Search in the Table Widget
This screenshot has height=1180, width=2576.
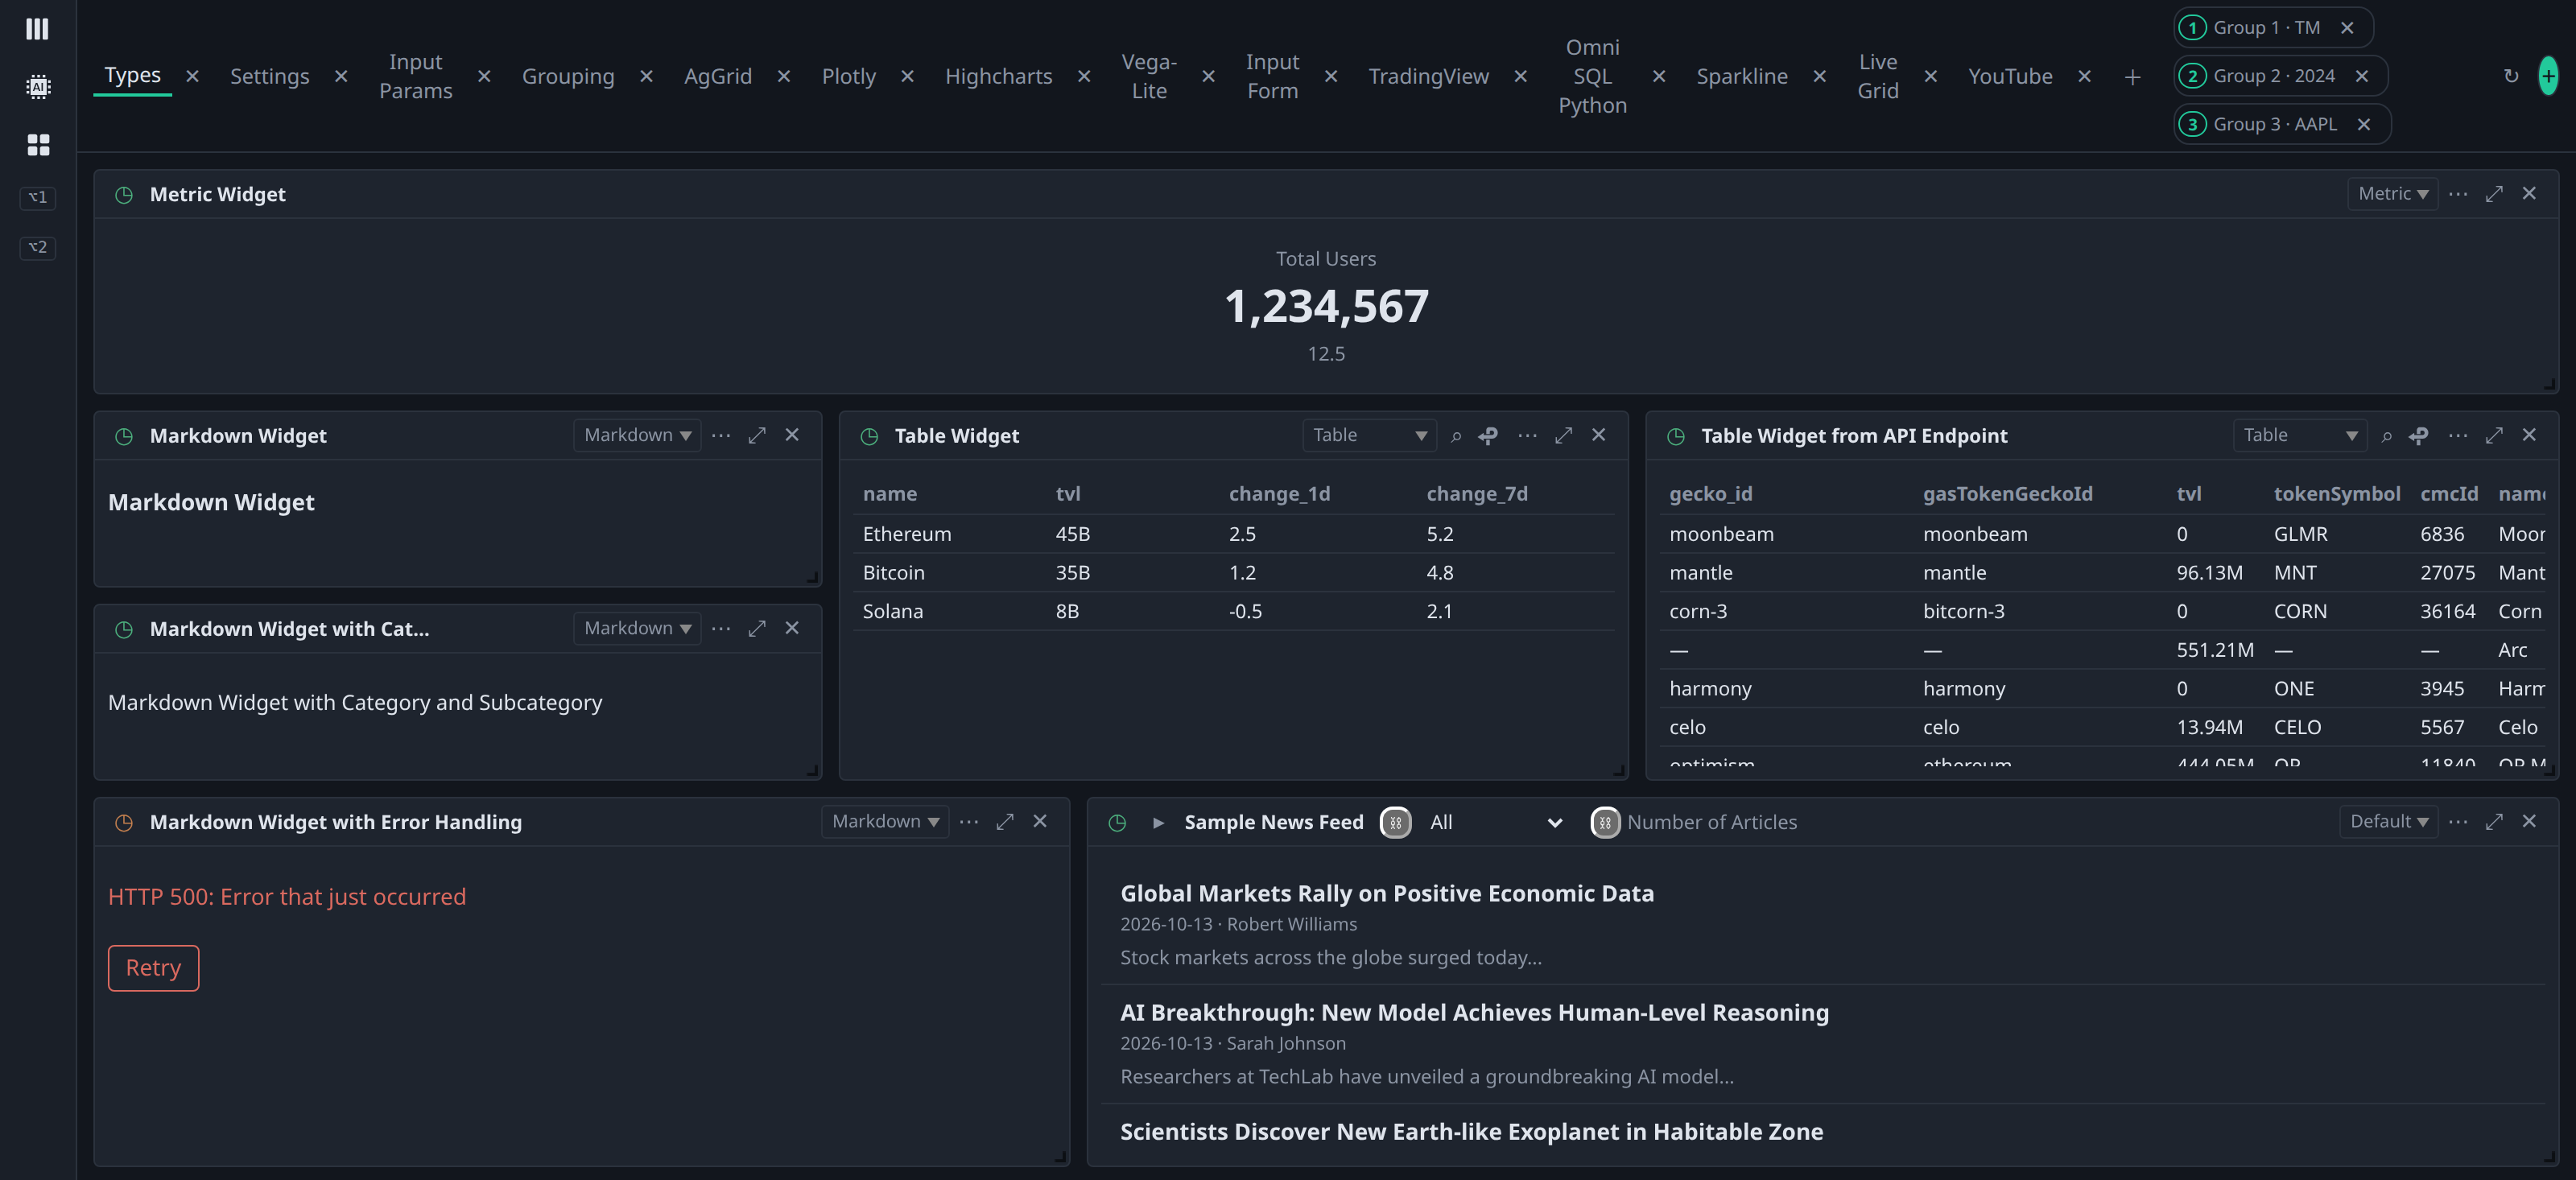(1456, 436)
